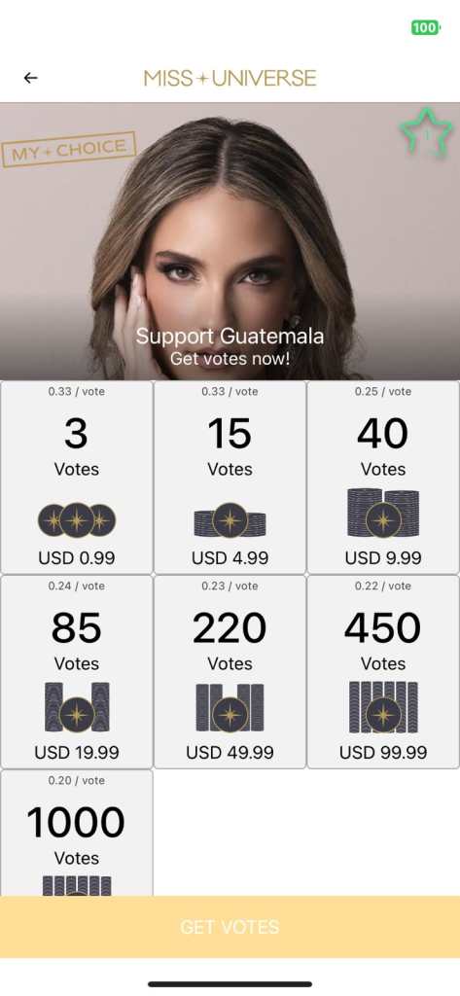This screenshot has width=460, height=996.
Task: Choose the USD 4.99 price option
Action: [230, 477]
